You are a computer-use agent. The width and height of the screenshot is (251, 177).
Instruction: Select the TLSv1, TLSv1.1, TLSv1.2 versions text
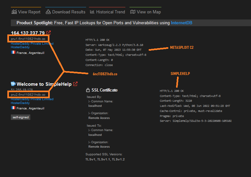pos(105,159)
